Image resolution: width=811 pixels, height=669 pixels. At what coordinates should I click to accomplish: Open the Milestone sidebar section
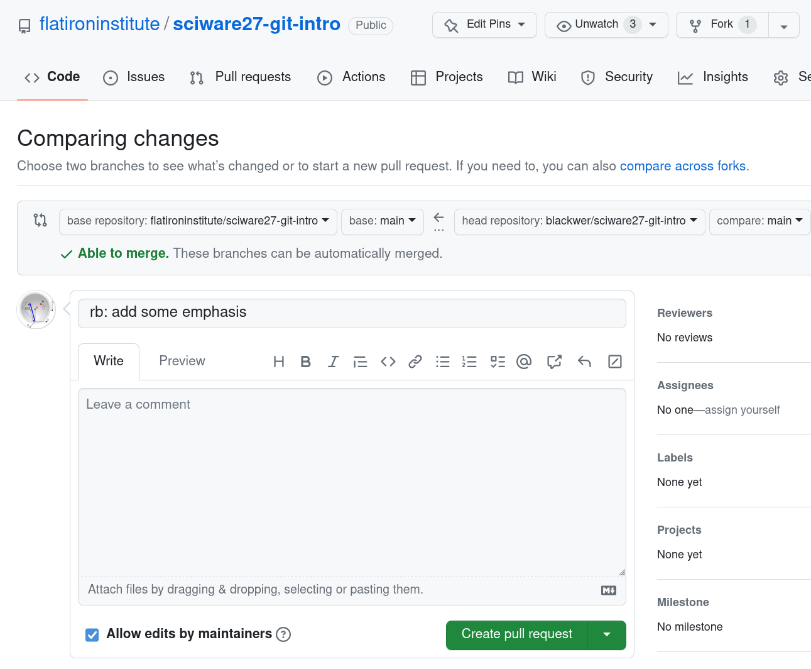[x=683, y=602]
